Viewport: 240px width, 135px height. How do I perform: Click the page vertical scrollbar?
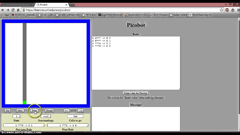239,75
